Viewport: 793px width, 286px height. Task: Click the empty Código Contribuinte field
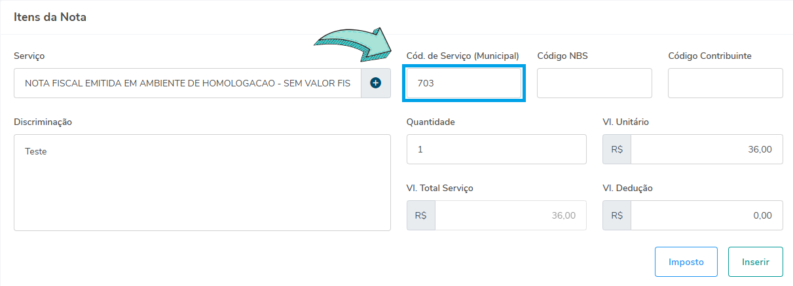click(x=726, y=83)
